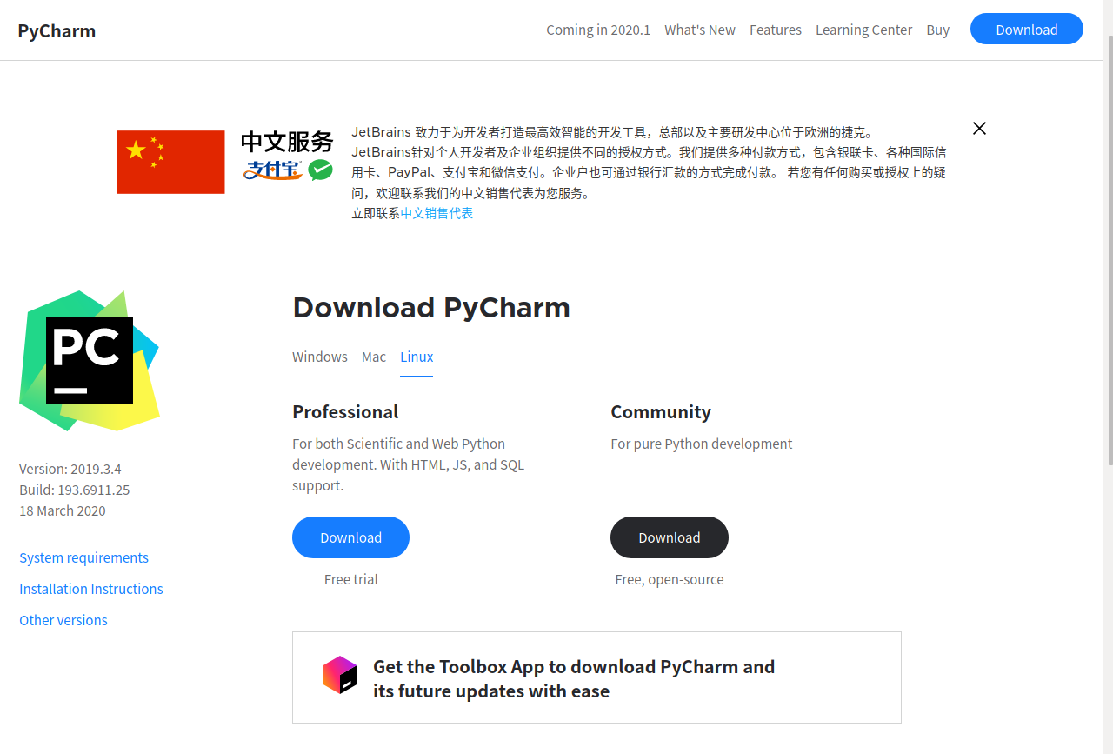Click 'For pure Python development' text
Viewport: 1113px width, 754px height.
coord(702,444)
